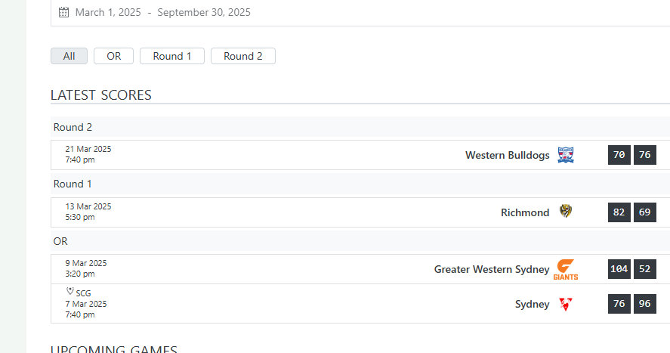Viewport: 670px width, 353px height.
Task: Click the Western Bulldogs team logo
Action: click(x=566, y=155)
